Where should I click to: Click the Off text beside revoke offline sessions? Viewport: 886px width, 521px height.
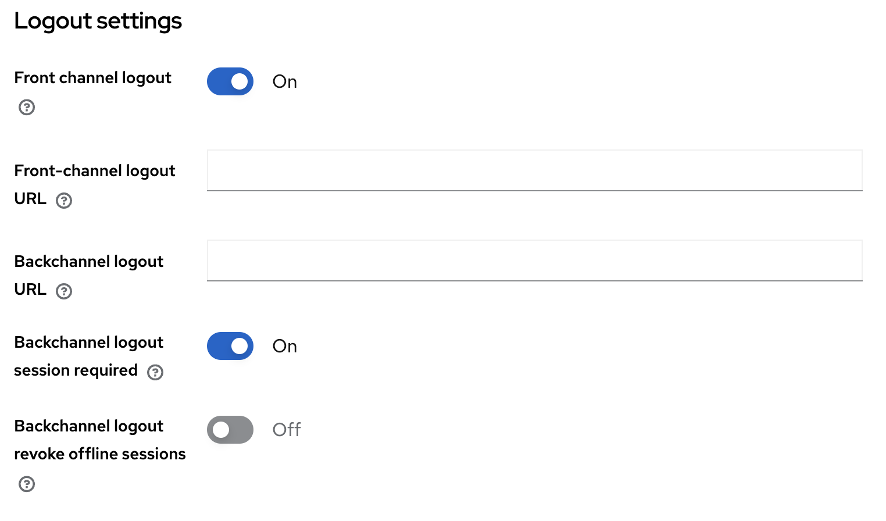click(x=287, y=430)
